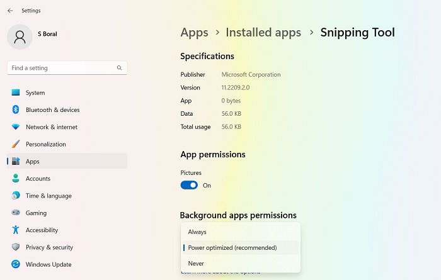Screen dimensions: 441x280
Task: Click the back arrow icon
Action: point(10,11)
